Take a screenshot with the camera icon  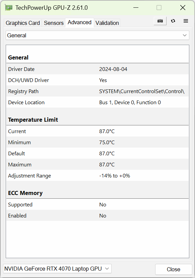pos(160,21)
